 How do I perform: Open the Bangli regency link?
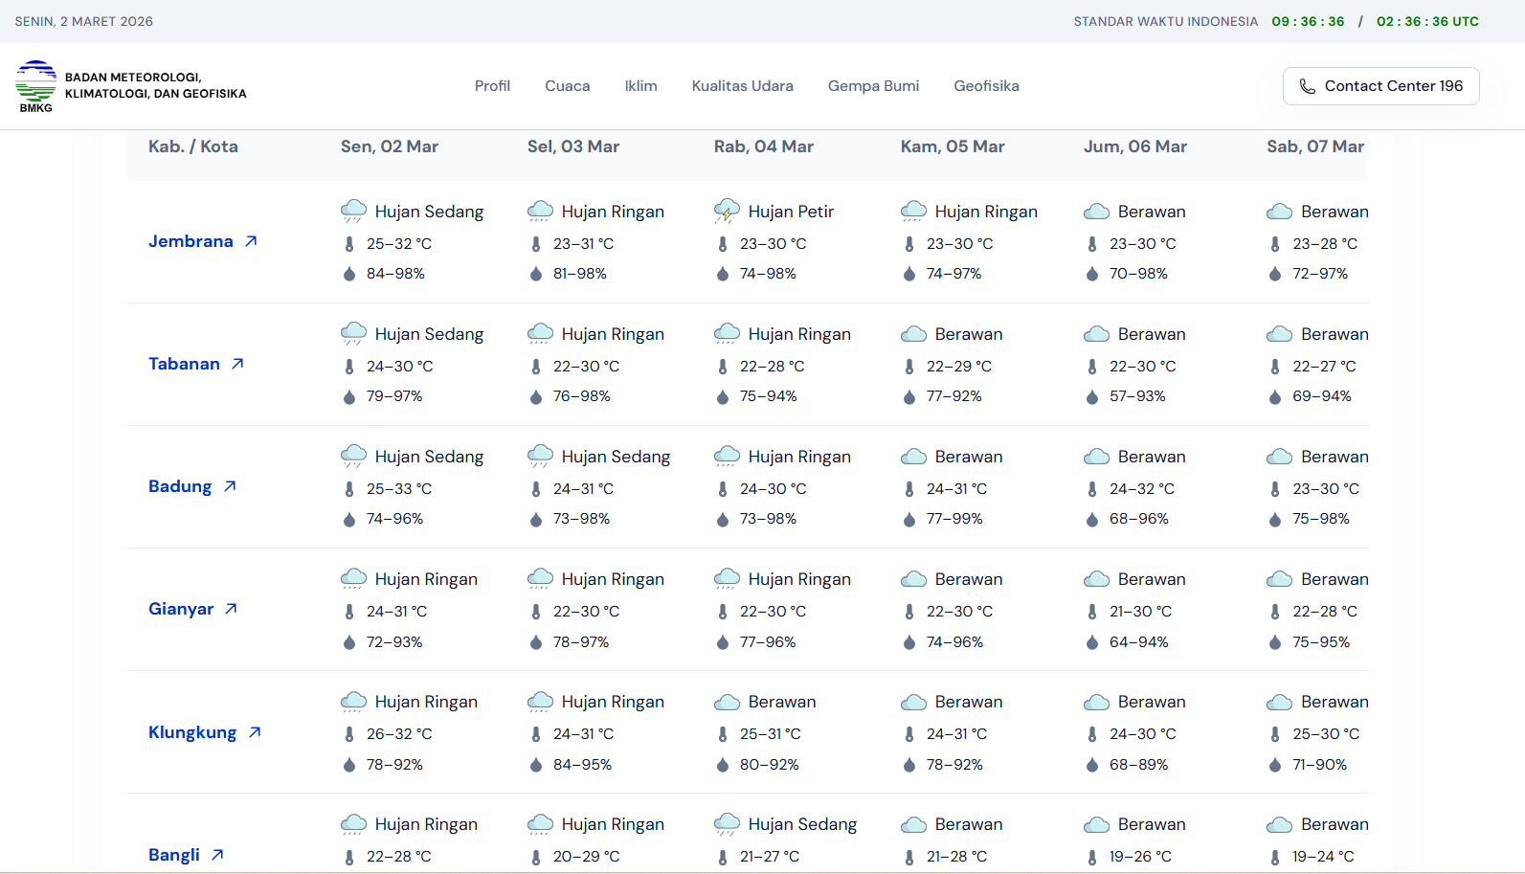pos(174,855)
